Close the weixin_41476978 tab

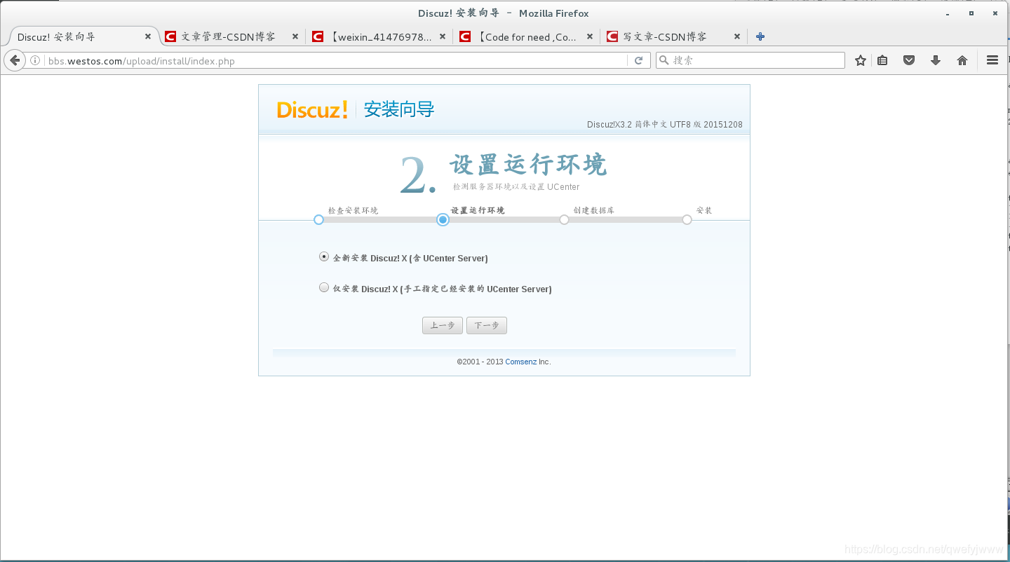click(443, 36)
